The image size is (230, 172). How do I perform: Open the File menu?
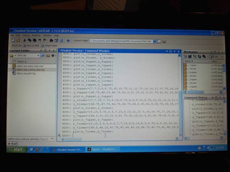(11, 35)
